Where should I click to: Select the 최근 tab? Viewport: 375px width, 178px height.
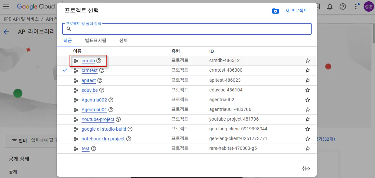point(68,40)
